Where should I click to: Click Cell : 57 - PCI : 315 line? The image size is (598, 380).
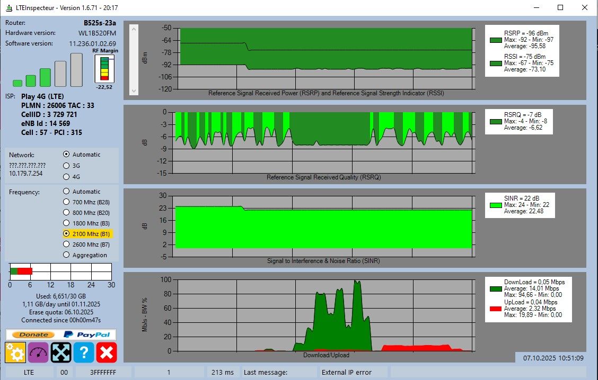[51, 132]
